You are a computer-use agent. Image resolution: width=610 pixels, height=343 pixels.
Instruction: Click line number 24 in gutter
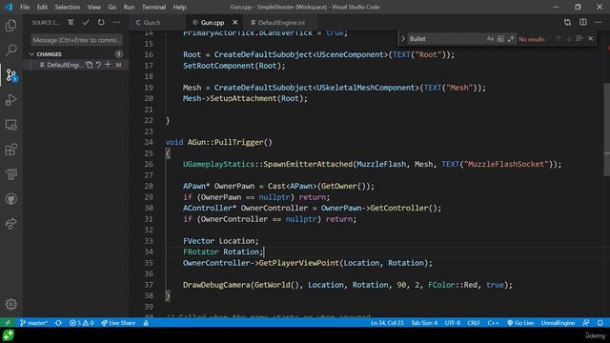(x=149, y=142)
